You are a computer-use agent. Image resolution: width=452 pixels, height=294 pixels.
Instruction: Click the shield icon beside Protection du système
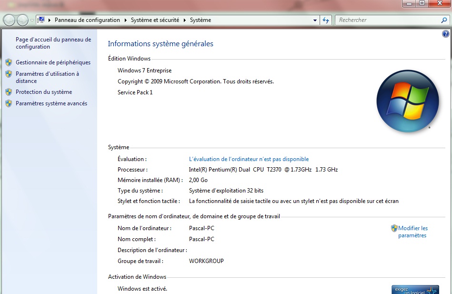(9, 92)
